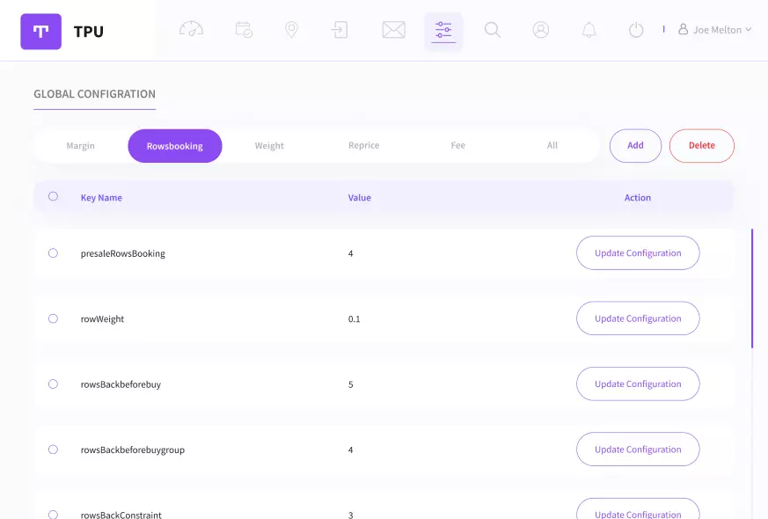Select the sliders configuration icon
The height and width of the screenshot is (519, 768).
(x=443, y=31)
